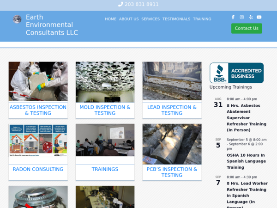Open 8 Hrs. Asbestos Abatement Supervisor Refresher event
Screen dimensions: 277x208
(x=247, y=117)
